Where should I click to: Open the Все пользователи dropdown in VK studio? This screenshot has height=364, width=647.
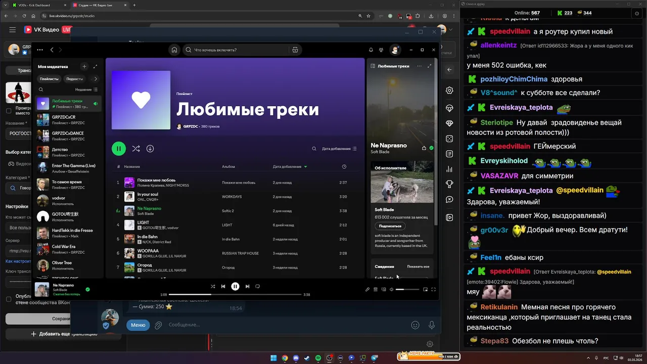click(x=19, y=228)
